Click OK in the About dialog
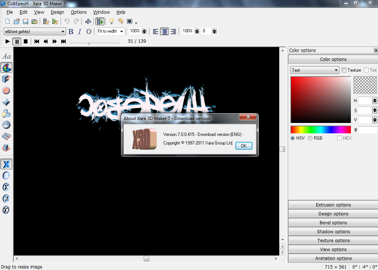This screenshot has height=270, width=378. 244,146
